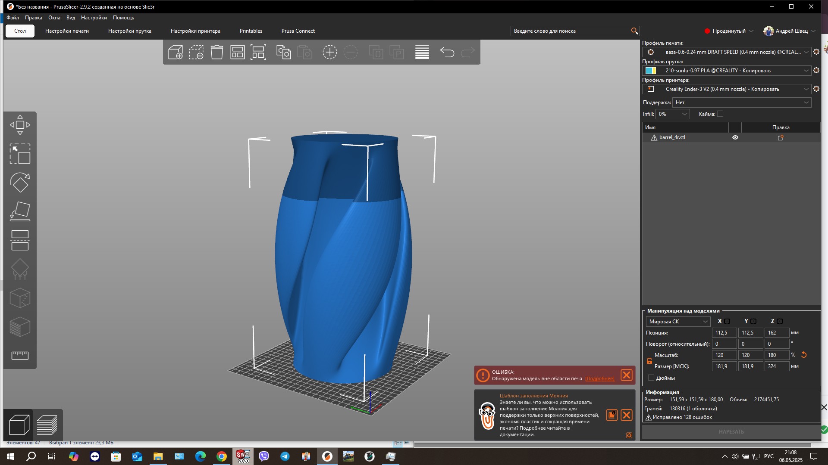Screen dimensions: 828x465
Task: Open the Measure ruler tool
Action: pyautogui.click(x=20, y=355)
